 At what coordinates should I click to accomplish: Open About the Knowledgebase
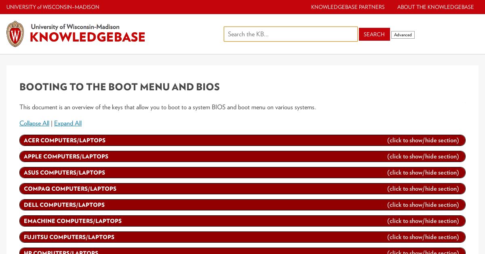pos(435,7)
